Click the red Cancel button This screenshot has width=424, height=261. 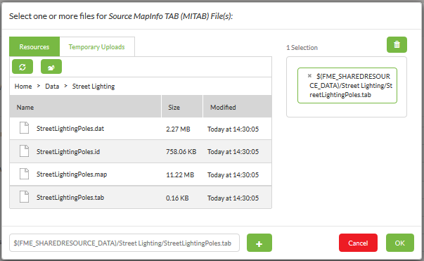tap(358, 243)
